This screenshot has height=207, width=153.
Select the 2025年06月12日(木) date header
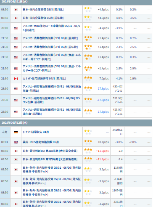(15, 123)
